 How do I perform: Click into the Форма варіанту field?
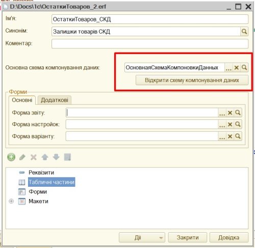tap(142, 136)
